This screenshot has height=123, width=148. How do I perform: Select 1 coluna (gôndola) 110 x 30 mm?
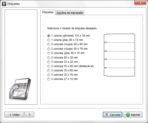[68, 36]
